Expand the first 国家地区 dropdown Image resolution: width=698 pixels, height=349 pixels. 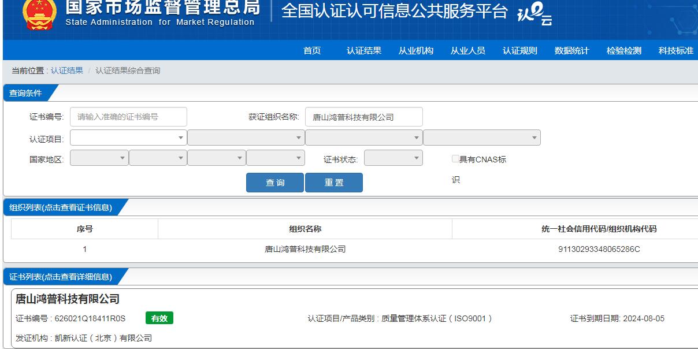[99, 158]
